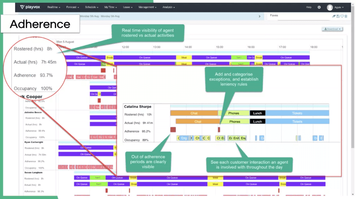Open the Download dropdown button

(x=332, y=29)
